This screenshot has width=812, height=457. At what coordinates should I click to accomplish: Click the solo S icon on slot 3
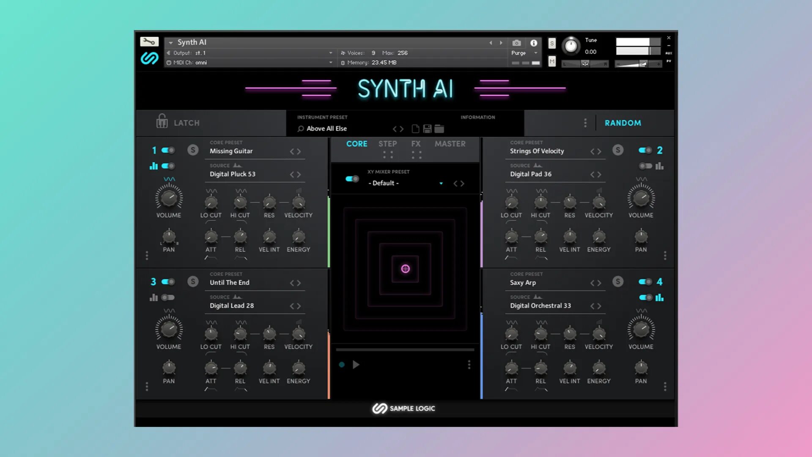tap(192, 281)
